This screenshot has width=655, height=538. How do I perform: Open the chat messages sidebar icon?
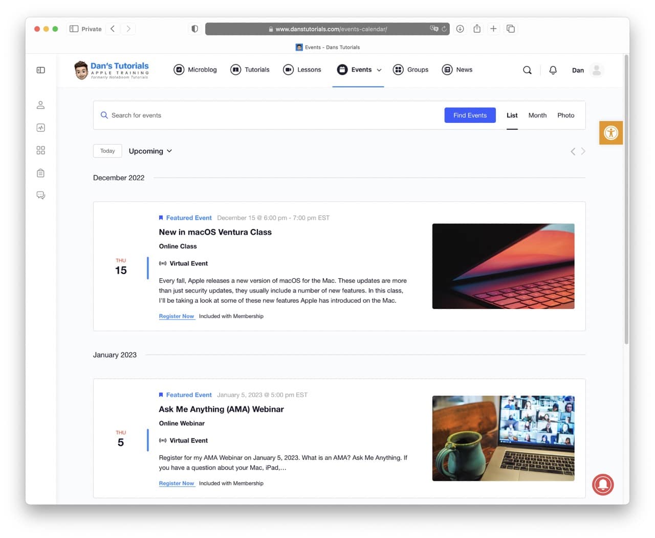pos(41,195)
